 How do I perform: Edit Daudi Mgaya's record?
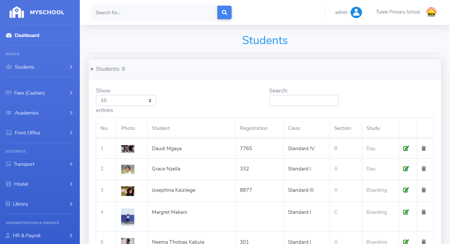(x=406, y=148)
